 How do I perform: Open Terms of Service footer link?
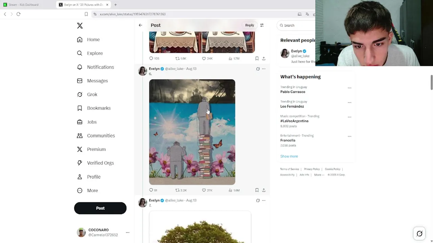point(290,169)
